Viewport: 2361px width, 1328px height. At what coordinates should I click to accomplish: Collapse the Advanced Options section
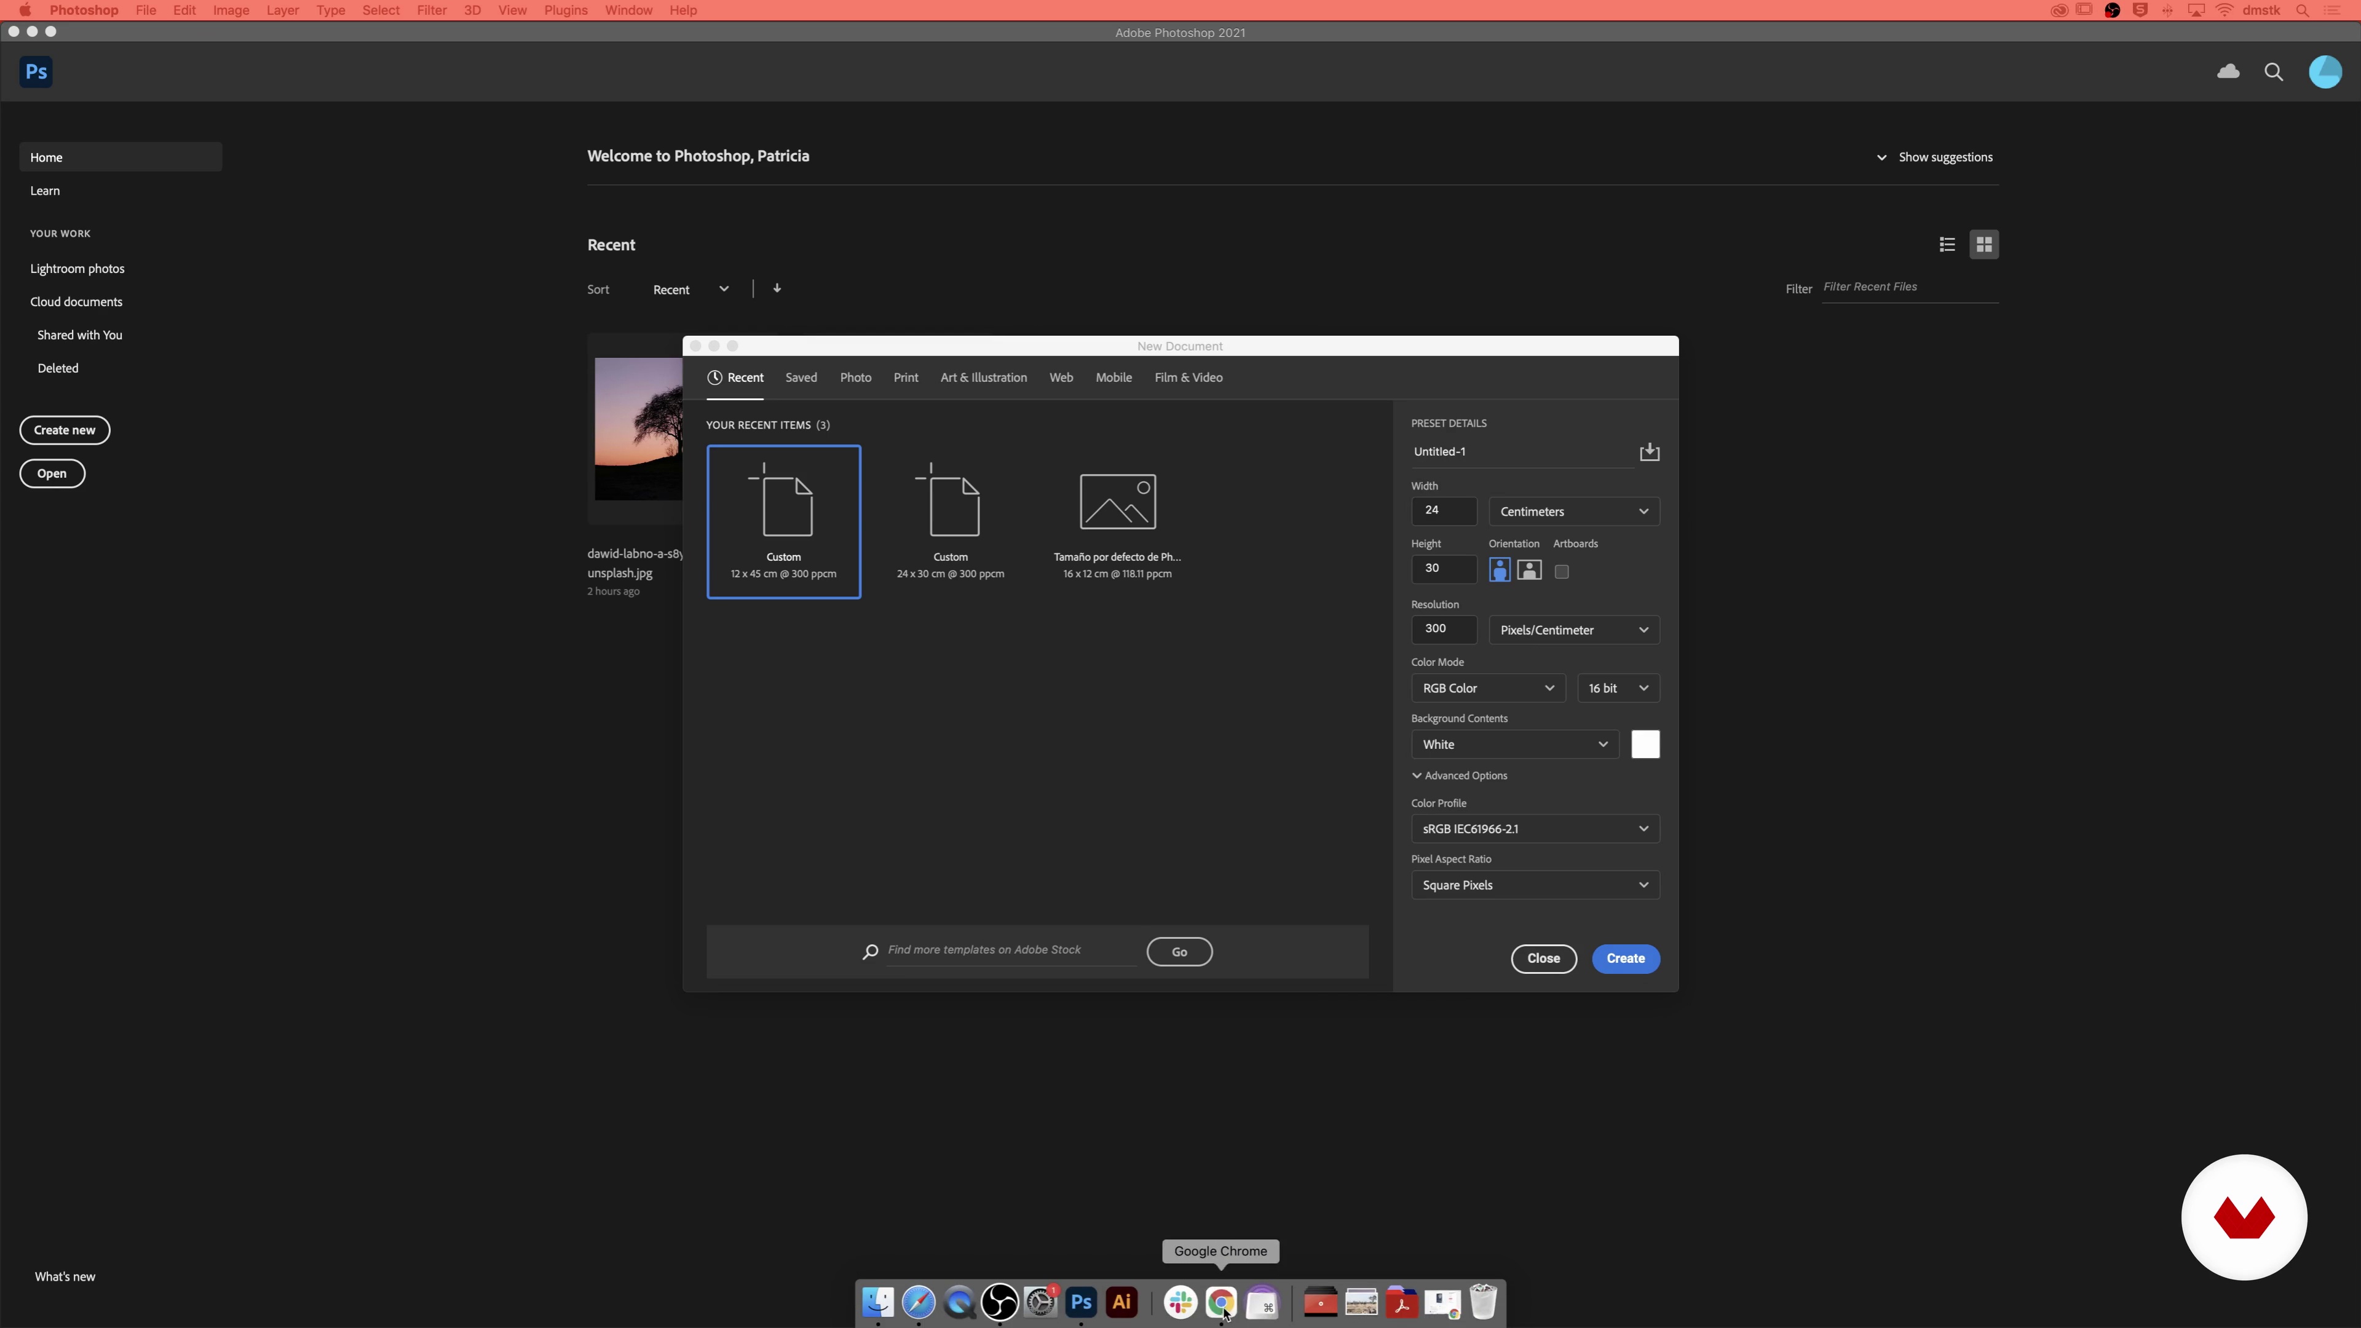click(1459, 775)
